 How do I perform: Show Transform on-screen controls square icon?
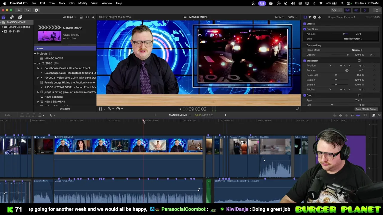pyautogui.click(x=359, y=61)
